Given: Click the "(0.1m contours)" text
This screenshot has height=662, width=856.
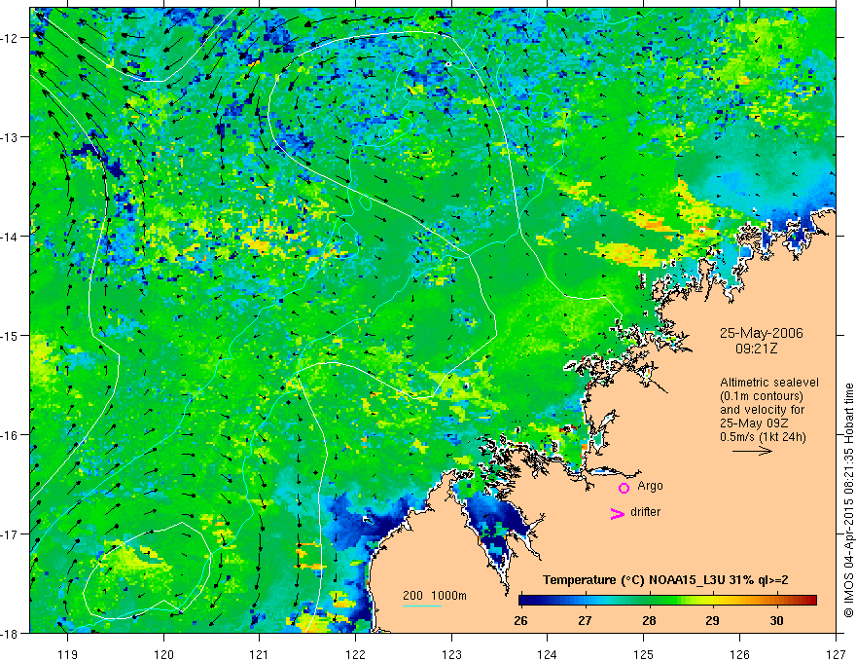Looking at the screenshot, I should pos(762,396).
